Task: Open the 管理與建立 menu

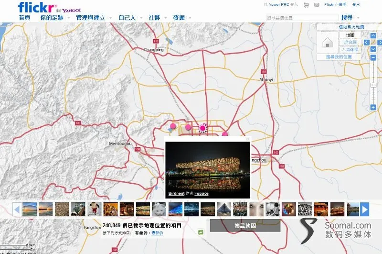Action: (91, 18)
